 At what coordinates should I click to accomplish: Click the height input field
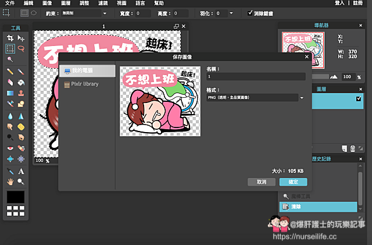(x=181, y=13)
